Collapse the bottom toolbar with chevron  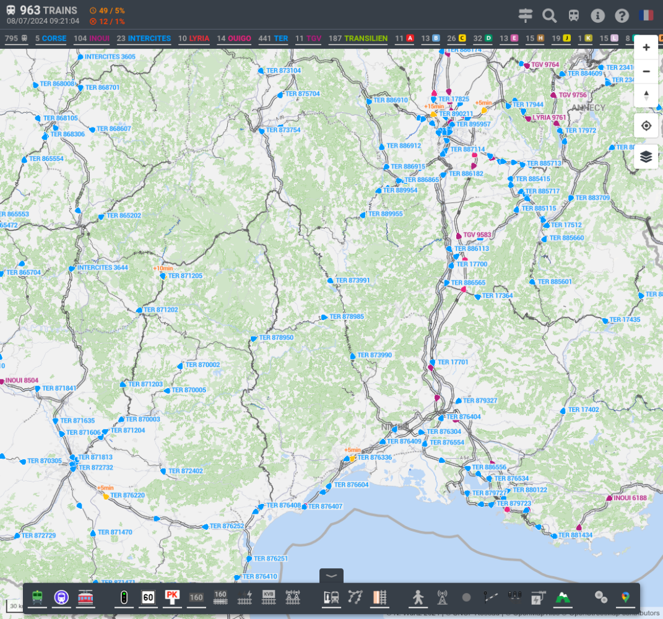(331, 576)
